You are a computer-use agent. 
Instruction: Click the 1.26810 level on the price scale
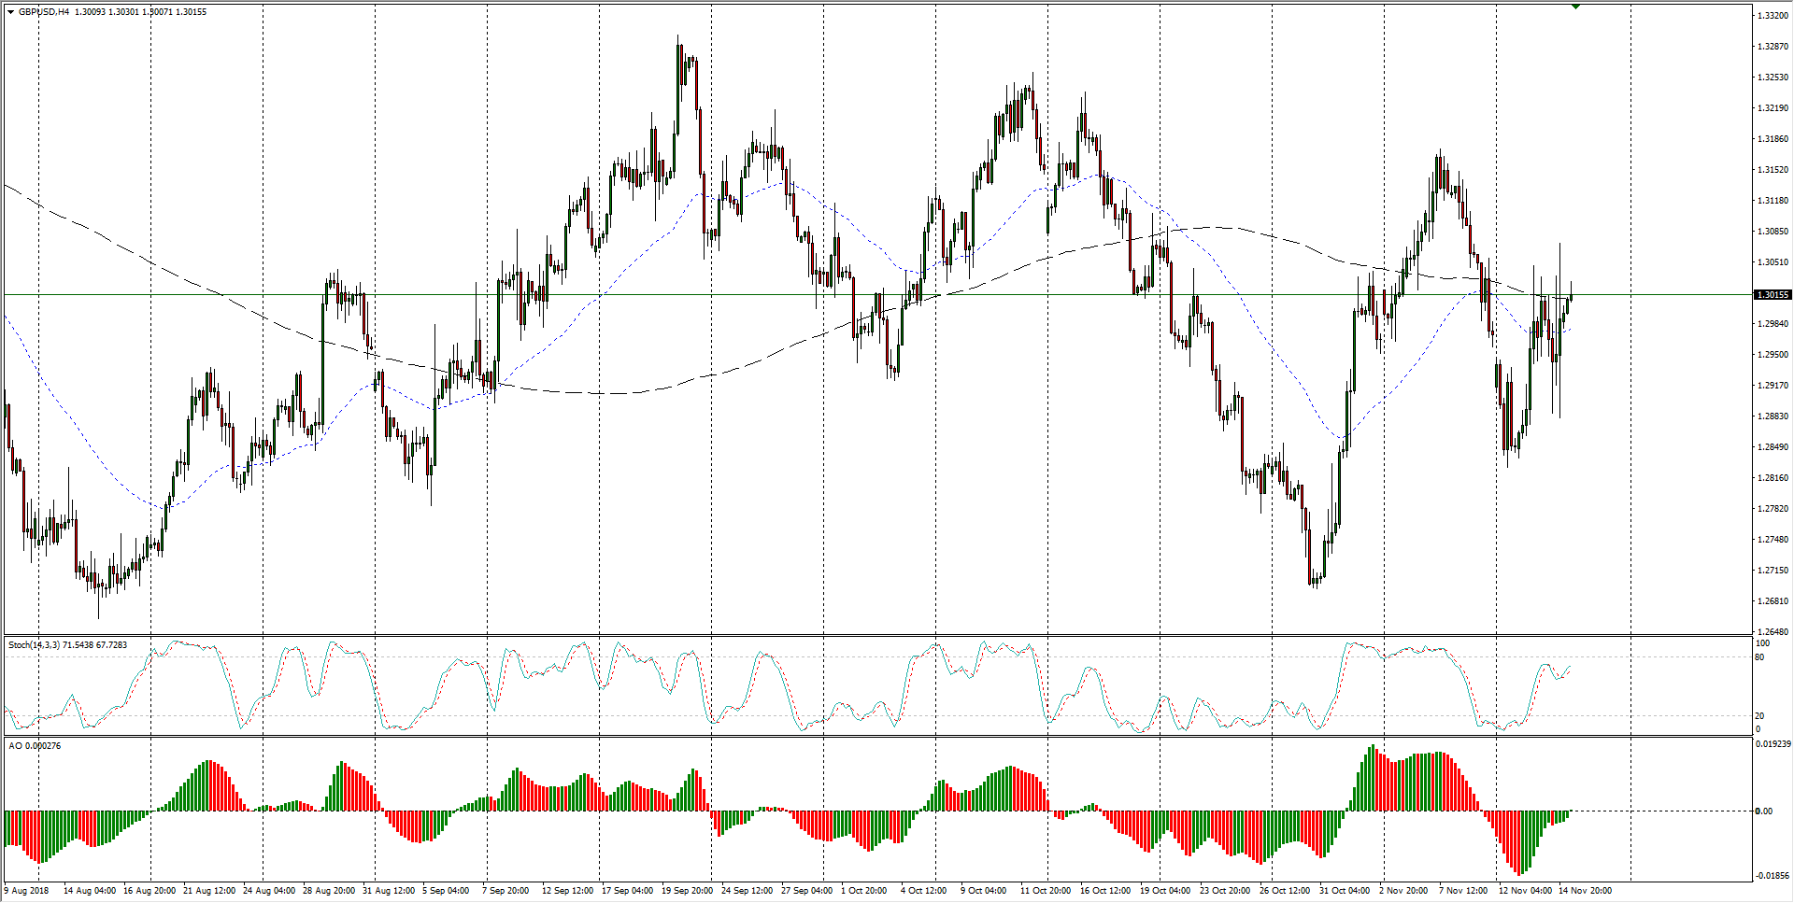pyautogui.click(x=1773, y=601)
